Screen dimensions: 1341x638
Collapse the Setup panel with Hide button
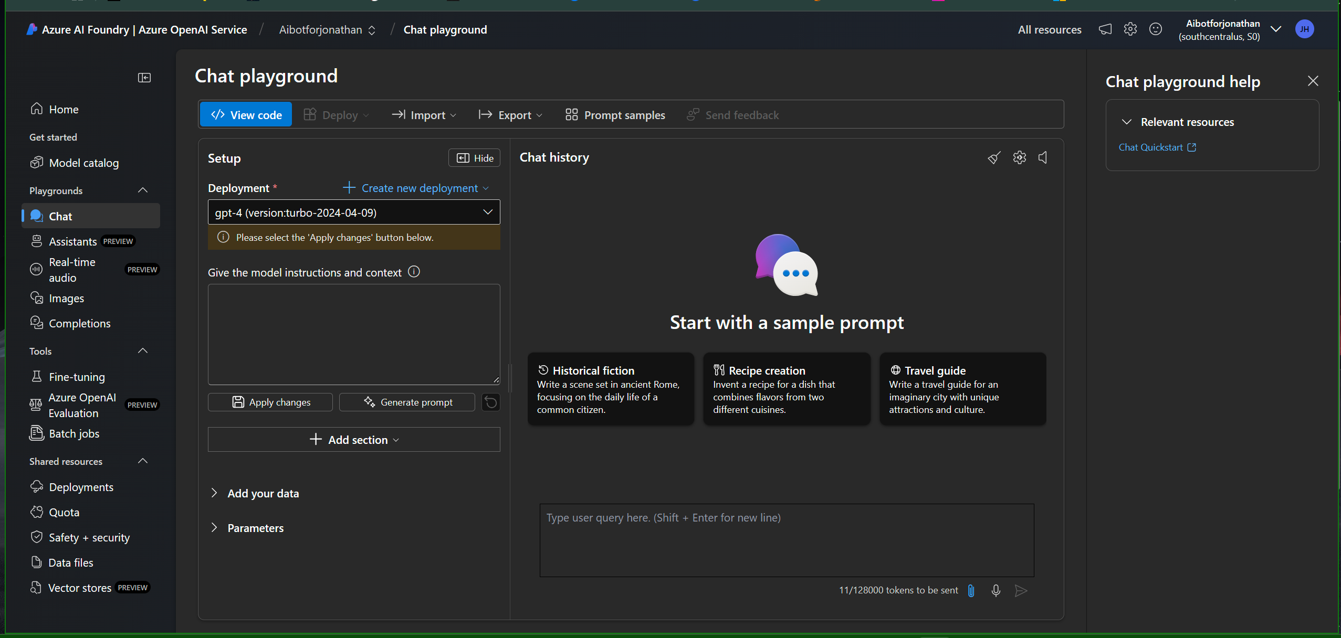[474, 157]
